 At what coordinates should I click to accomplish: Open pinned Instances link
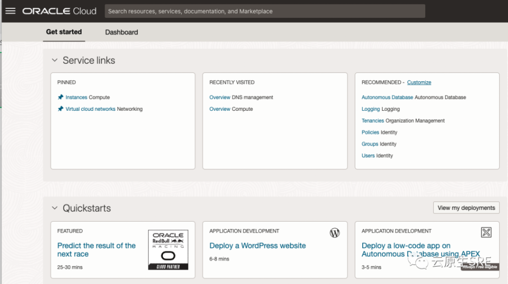(x=76, y=97)
